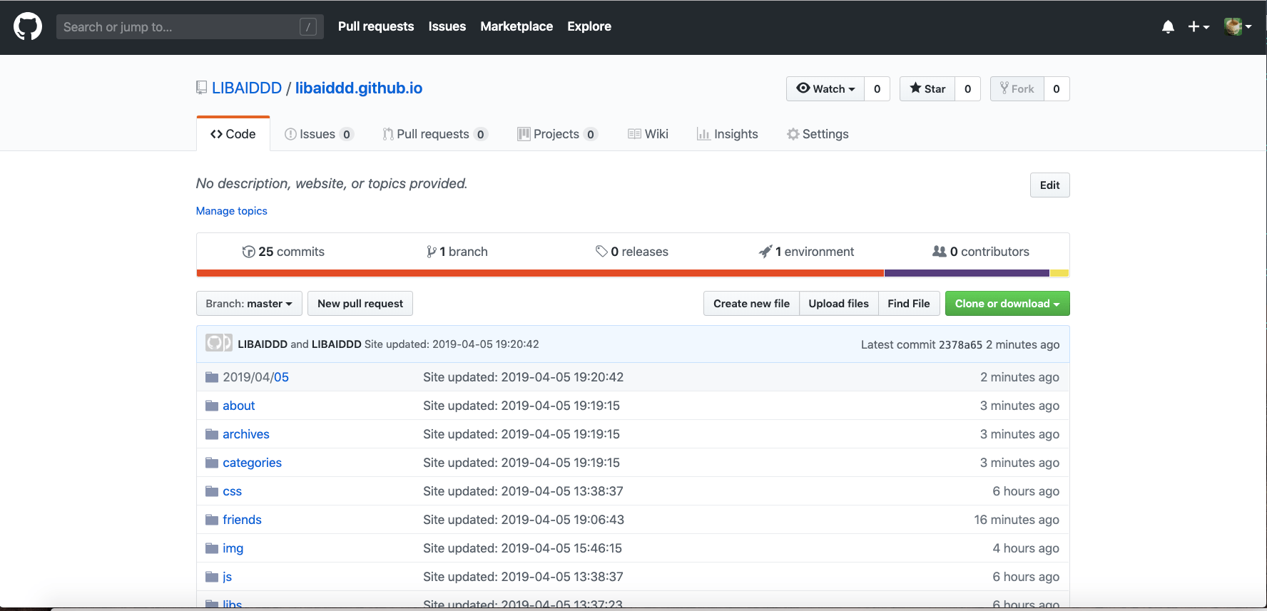Viewport: 1267px width, 611px height.
Task: Open the GitHub homepage logo
Action: (28, 27)
